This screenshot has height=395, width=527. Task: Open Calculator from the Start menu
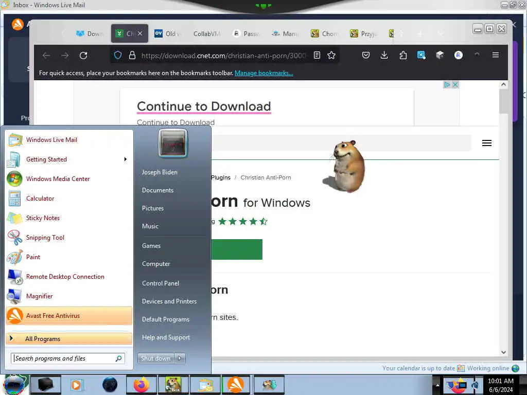click(x=69, y=198)
